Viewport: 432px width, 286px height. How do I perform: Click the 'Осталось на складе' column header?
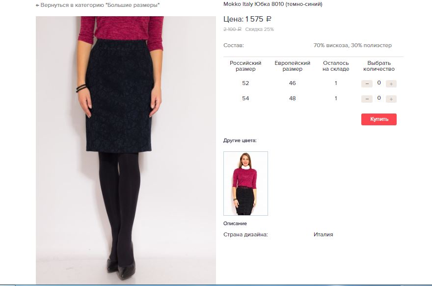336,66
